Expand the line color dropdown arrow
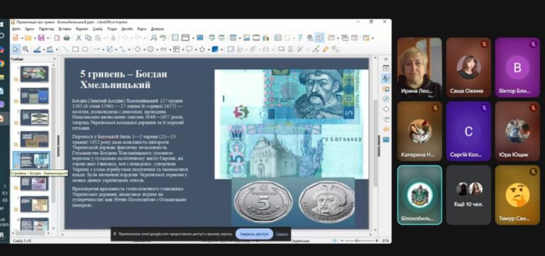The height and width of the screenshot is (256, 545). [44, 50]
